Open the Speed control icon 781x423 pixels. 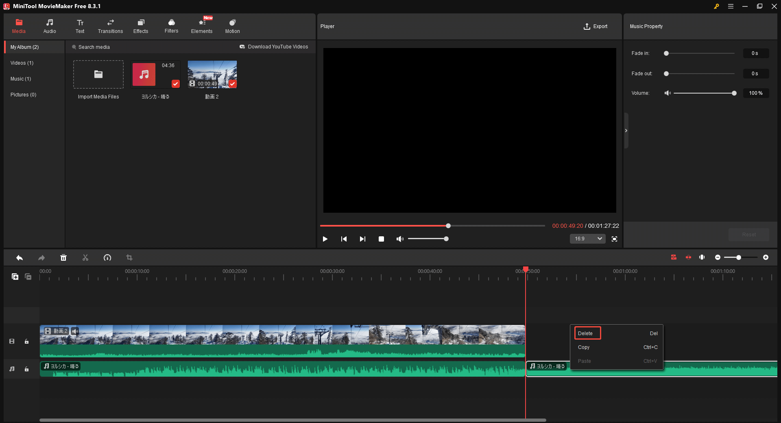click(107, 257)
